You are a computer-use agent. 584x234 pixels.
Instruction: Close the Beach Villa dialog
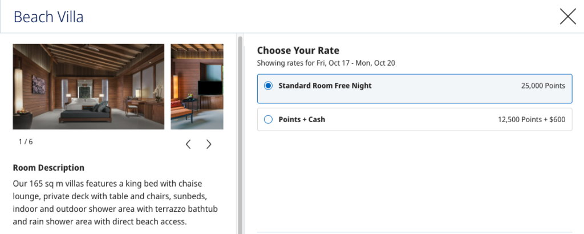[567, 17]
